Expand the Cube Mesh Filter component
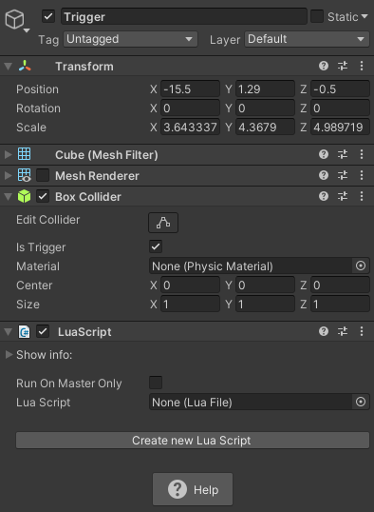 (x=9, y=154)
